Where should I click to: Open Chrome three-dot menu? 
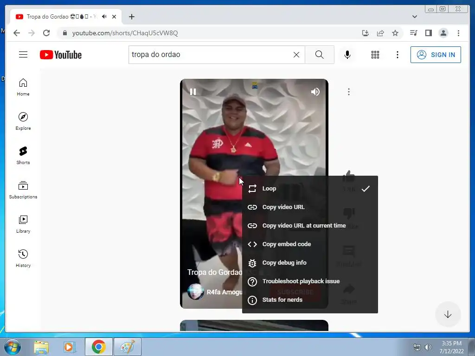pos(458,33)
